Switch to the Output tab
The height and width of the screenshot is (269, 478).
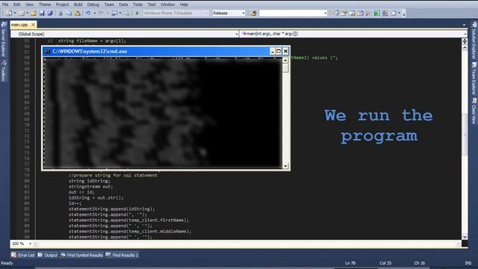pos(48,255)
